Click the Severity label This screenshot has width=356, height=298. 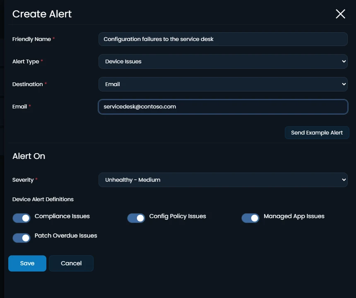pyautogui.click(x=23, y=180)
